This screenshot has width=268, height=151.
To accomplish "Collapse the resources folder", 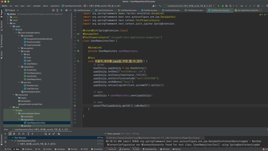I will pyautogui.click(x=13, y=95).
